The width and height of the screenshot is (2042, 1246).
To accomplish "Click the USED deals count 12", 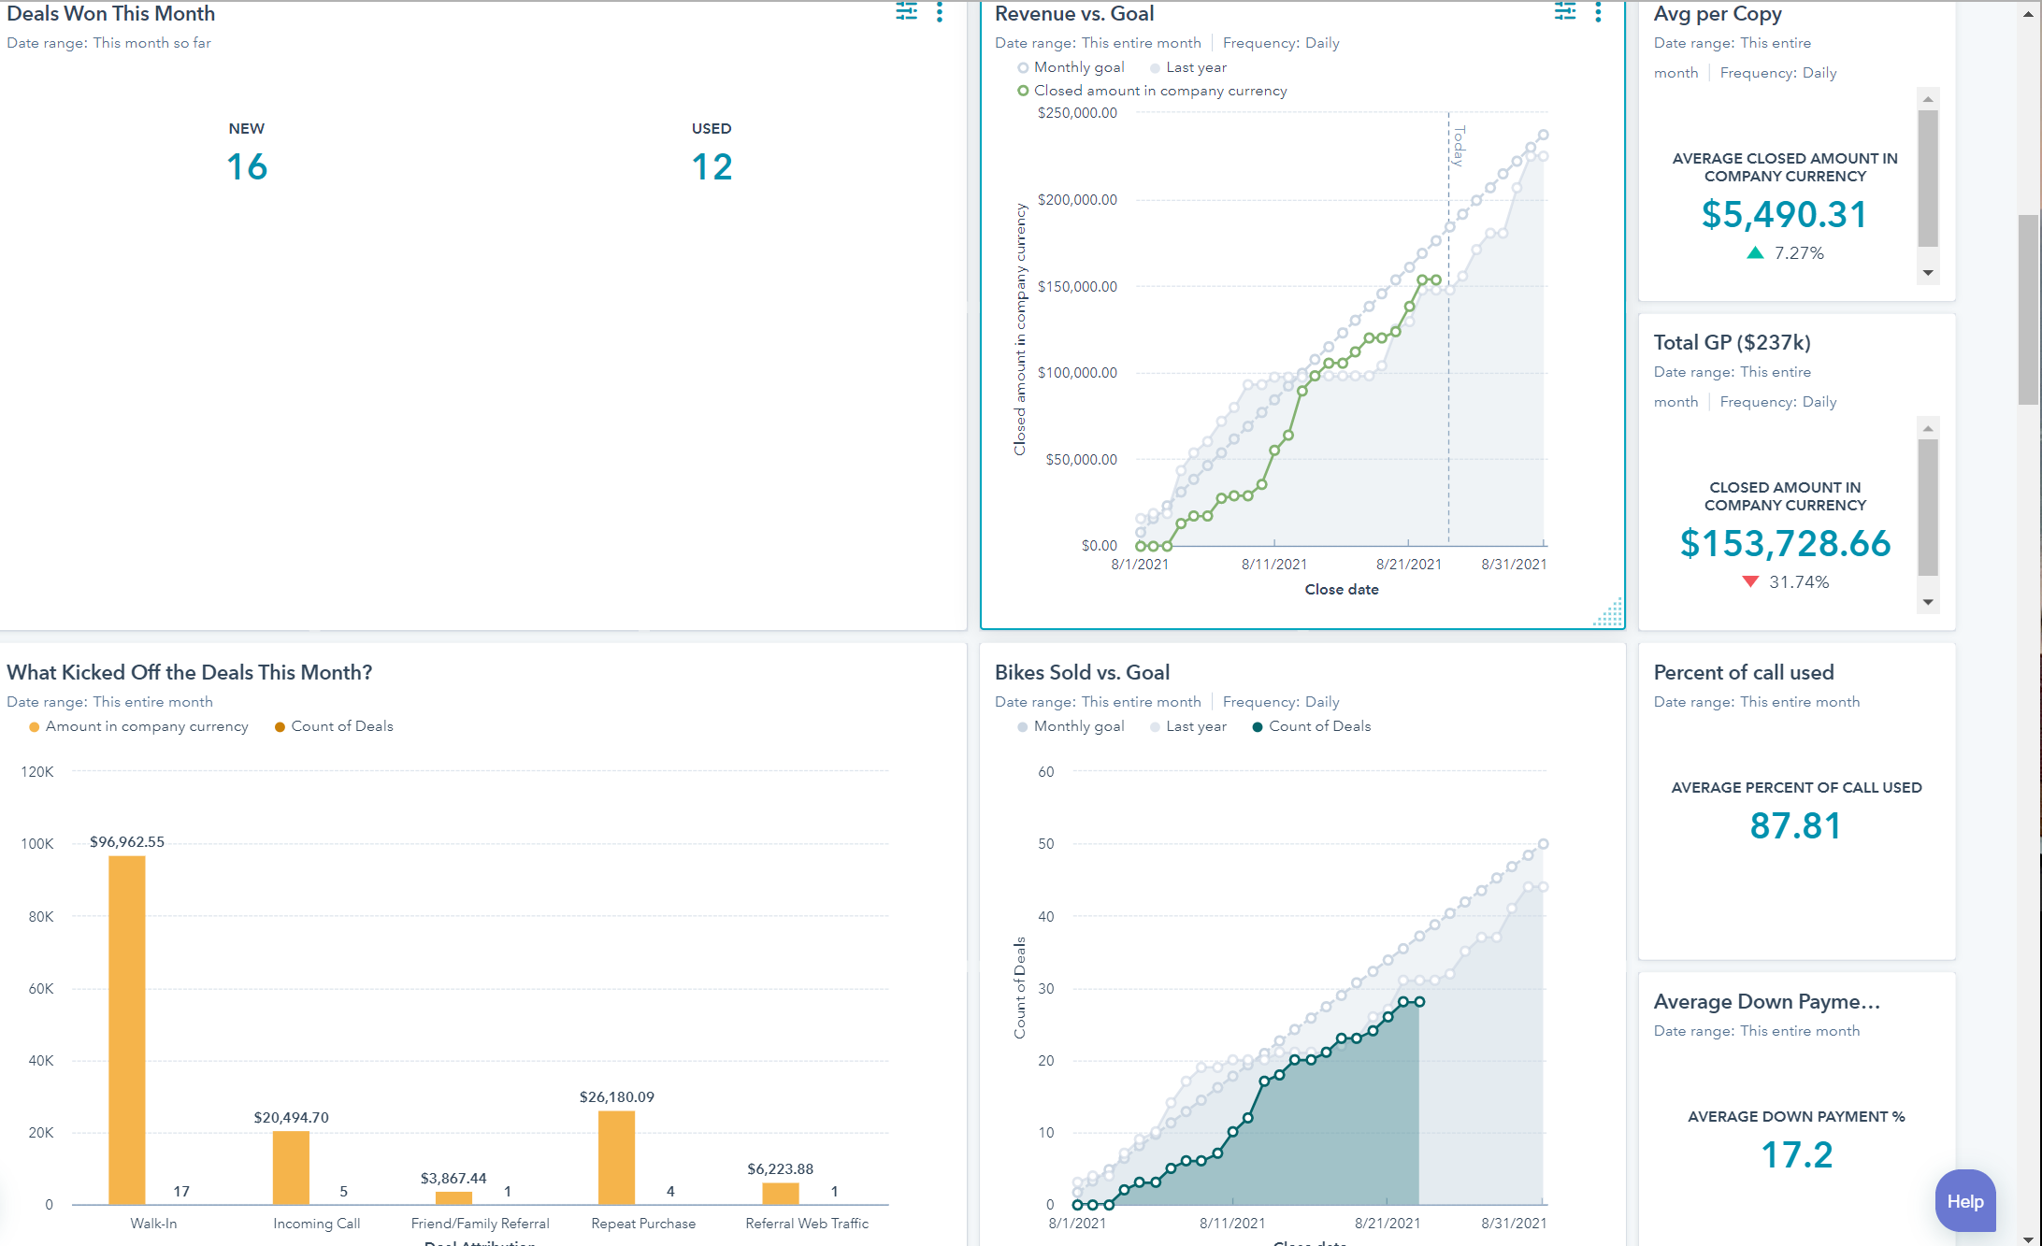I will click(712, 167).
